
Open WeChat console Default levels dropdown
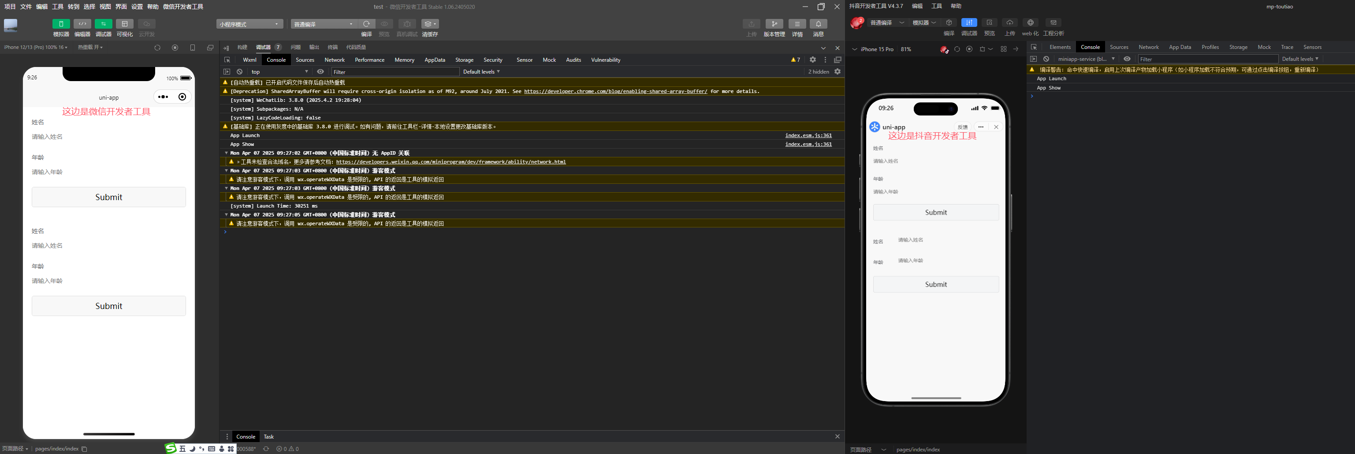[x=481, y=71]
